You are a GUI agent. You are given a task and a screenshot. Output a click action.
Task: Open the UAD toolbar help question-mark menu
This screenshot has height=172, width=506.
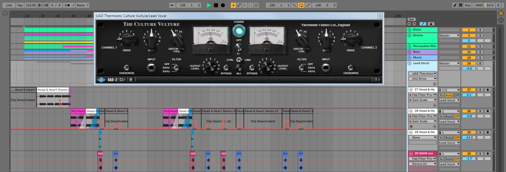pyautogui.click(x=377, y=79)
